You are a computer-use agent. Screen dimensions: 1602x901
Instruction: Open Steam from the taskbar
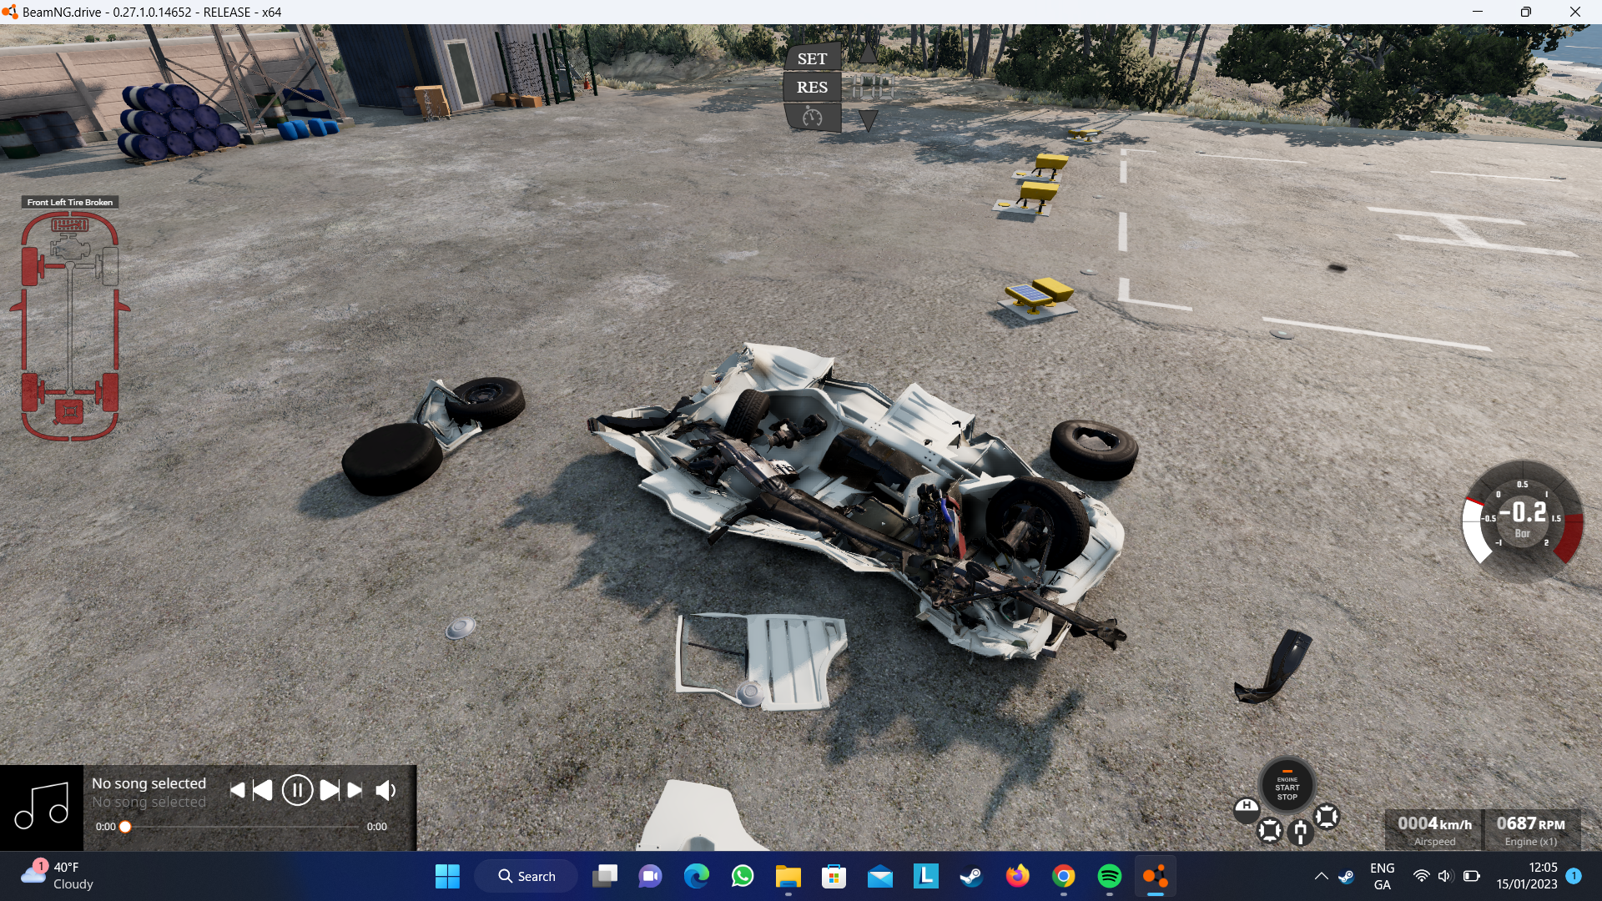972,876
